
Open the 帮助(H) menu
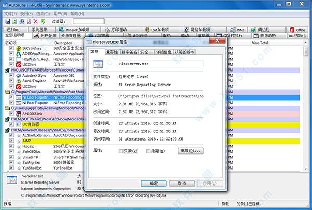pos(77,13)
